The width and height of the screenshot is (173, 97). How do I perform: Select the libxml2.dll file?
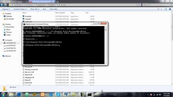tap(28, 83)
